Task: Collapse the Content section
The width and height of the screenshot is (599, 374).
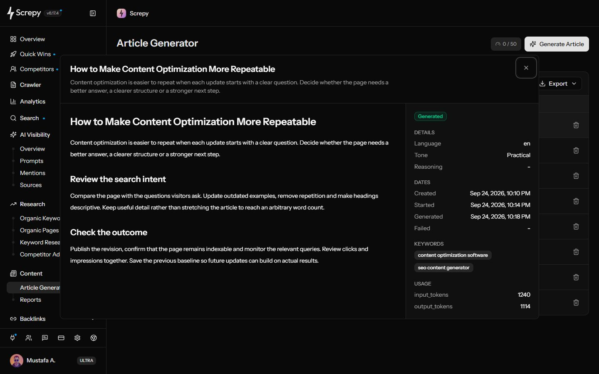Action: click(31, 273)
